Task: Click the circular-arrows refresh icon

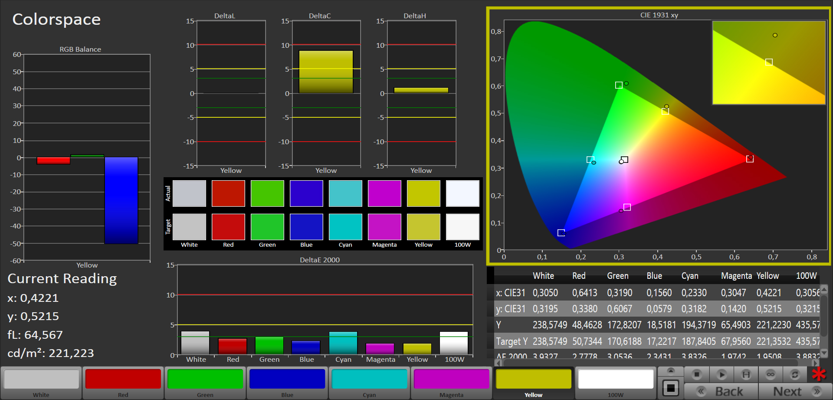Action: pyautogui.click(x=795, y=374)
